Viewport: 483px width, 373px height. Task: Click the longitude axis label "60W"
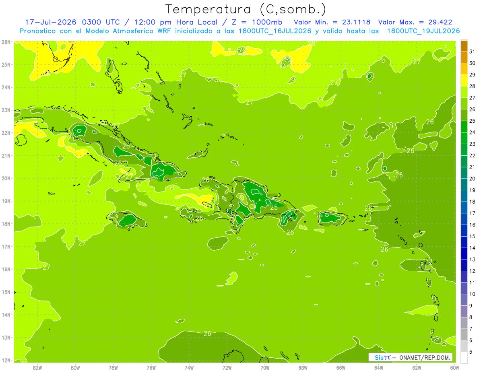pos(454,367)
